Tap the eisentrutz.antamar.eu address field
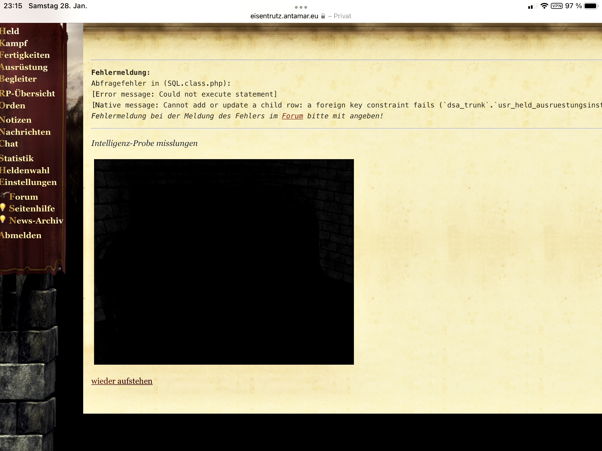Viewport: 602px width, 451px height. (x=284, y=16)
